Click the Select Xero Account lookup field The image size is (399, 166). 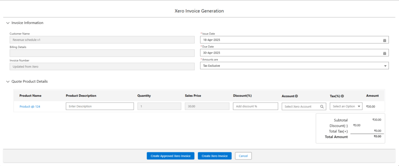click(x=304, y=107)
